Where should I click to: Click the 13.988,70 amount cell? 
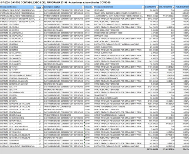[x=167, y=143]
